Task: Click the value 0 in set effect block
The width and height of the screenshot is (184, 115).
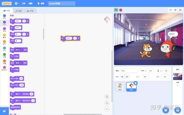Action: pos(33,101)
